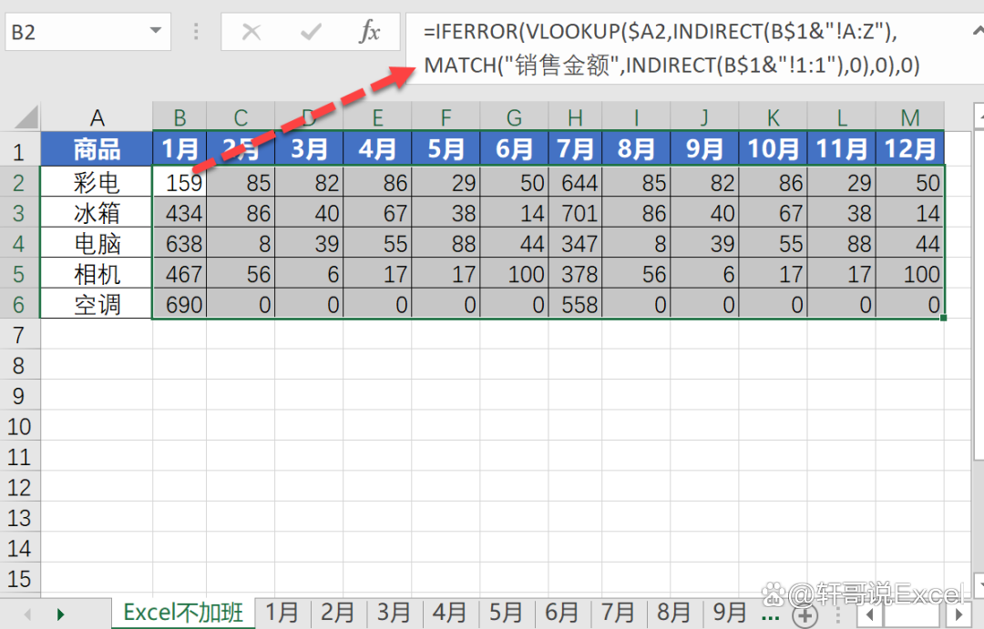Image resolution: width=984 pixels, height=629 pixels.
Task: Select empty cell A8
Action: [x=97, y=366]
